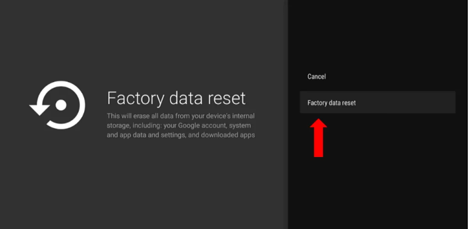Image resolution: width=469 pixels, height=229 pixels.
Task: Click the erase-all-data warning paragraph
Action: (x=181, y=126)
